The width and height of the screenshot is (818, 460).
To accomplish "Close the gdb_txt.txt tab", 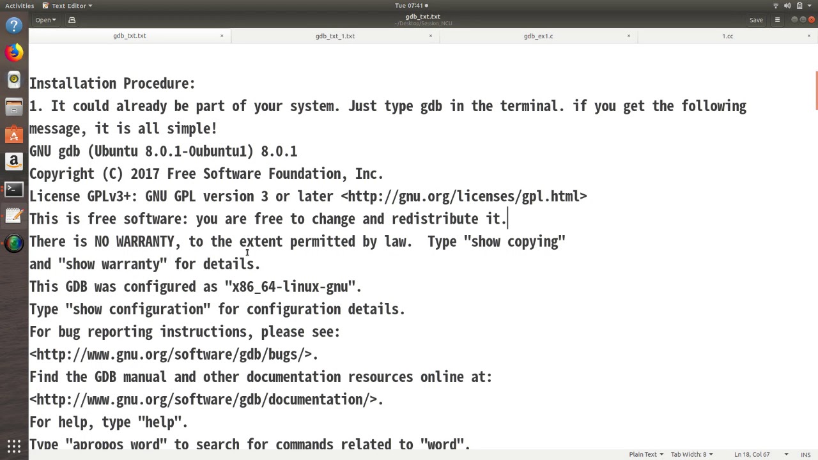I will 222,36.
